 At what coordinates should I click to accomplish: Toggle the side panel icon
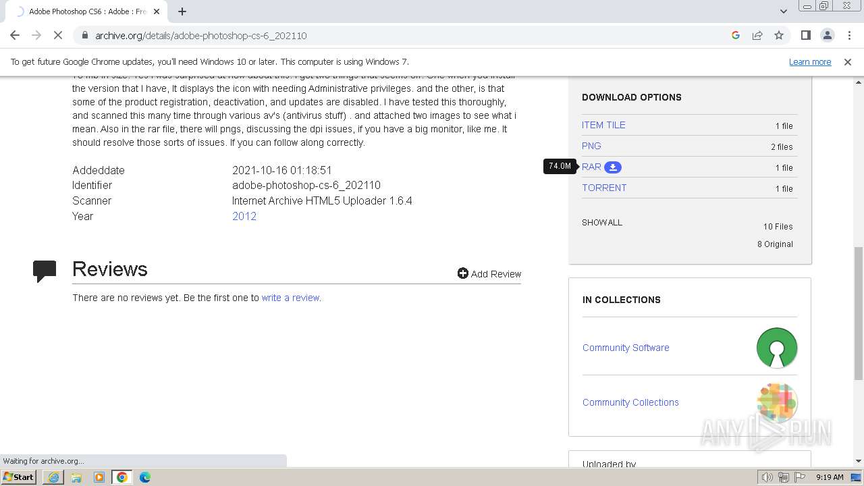[805, 35]
